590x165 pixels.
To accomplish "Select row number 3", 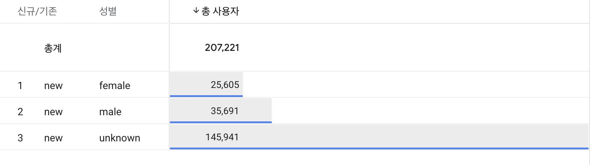I will pos(20,138).
